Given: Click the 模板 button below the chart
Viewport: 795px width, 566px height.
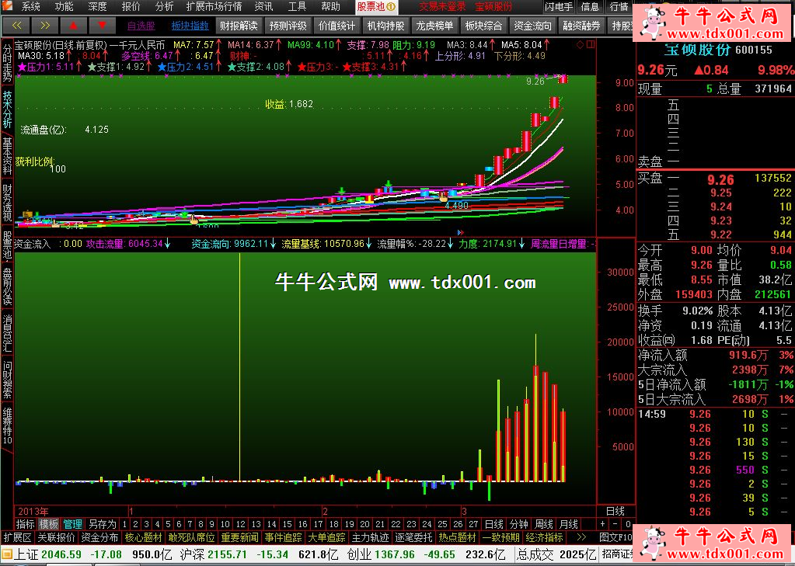Looking at the screenshot, I should (x=49, y=524).
